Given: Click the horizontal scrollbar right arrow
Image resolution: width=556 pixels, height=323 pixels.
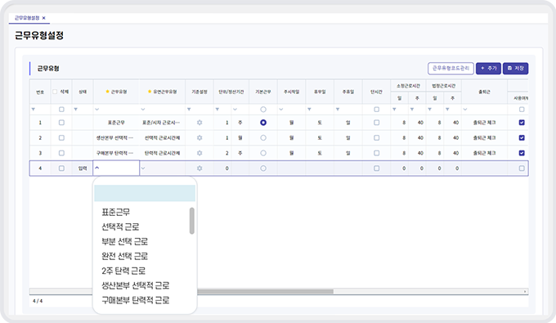Looking at the screenshot, I should point(525,291).
